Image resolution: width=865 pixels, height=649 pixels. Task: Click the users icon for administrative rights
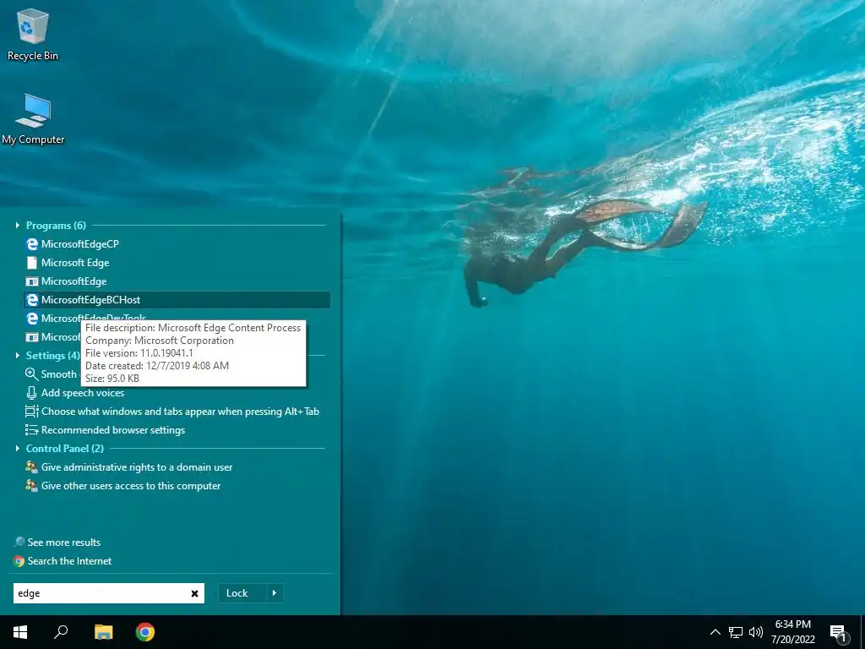32,467
